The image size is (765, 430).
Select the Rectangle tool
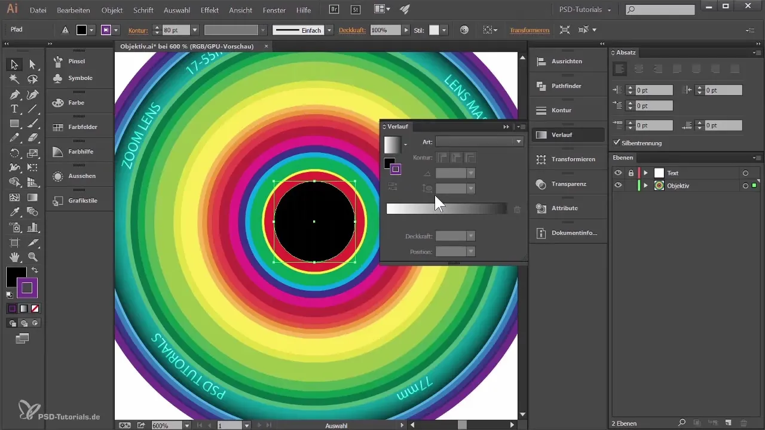[x=14, y=124]
